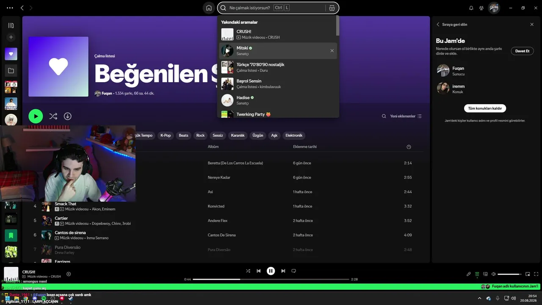Mute the player volume speaker icon
The width and height of the screenshot is (542, 305).
(x=493, y=274)
